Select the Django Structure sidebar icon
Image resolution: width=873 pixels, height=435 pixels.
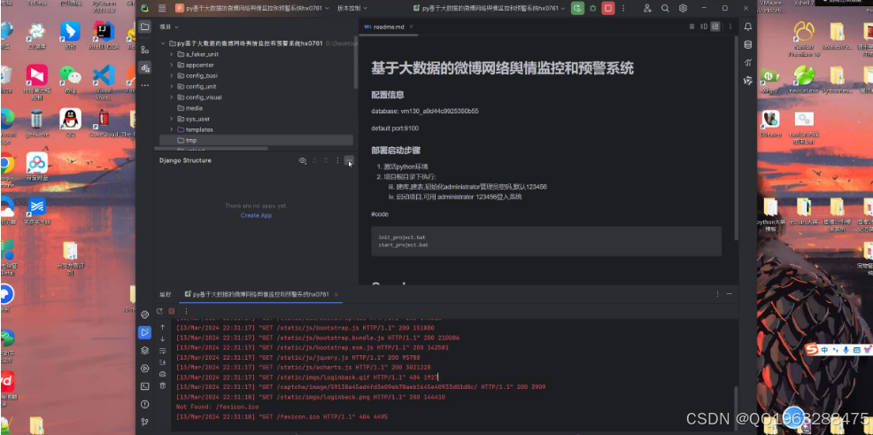click(144, 68)
